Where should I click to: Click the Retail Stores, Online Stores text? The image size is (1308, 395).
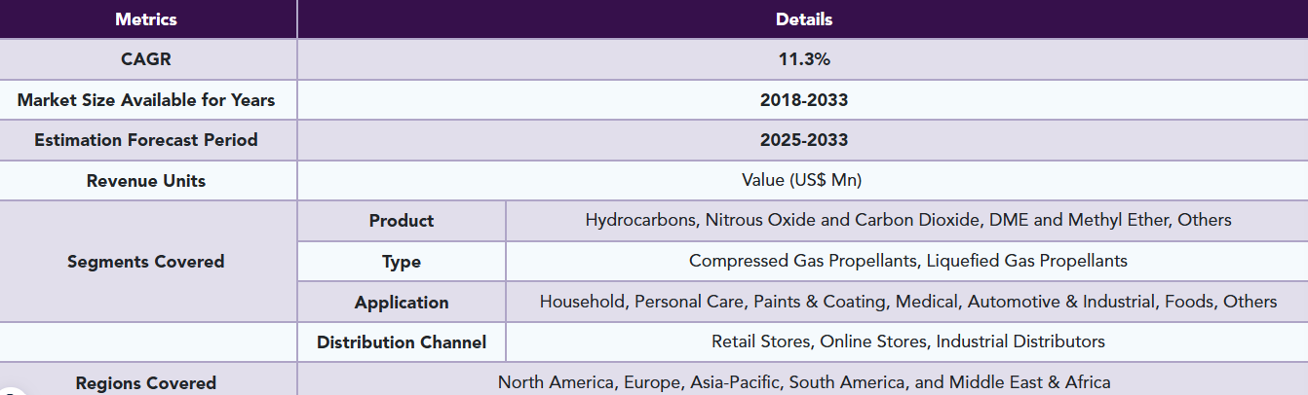coord(908,341)
